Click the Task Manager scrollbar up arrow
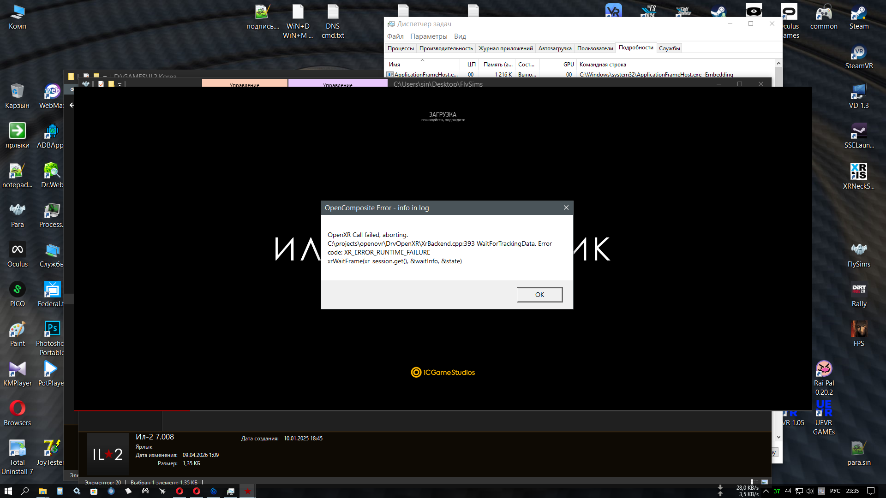886x498 pixels. pyautogui.click(x=778, y=63)
